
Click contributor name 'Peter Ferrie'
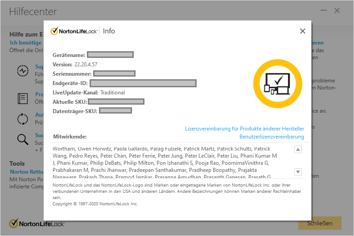coord(142,156)
